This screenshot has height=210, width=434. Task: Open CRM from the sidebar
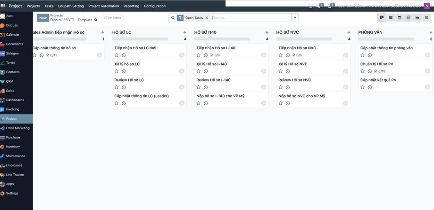(17, 81)
